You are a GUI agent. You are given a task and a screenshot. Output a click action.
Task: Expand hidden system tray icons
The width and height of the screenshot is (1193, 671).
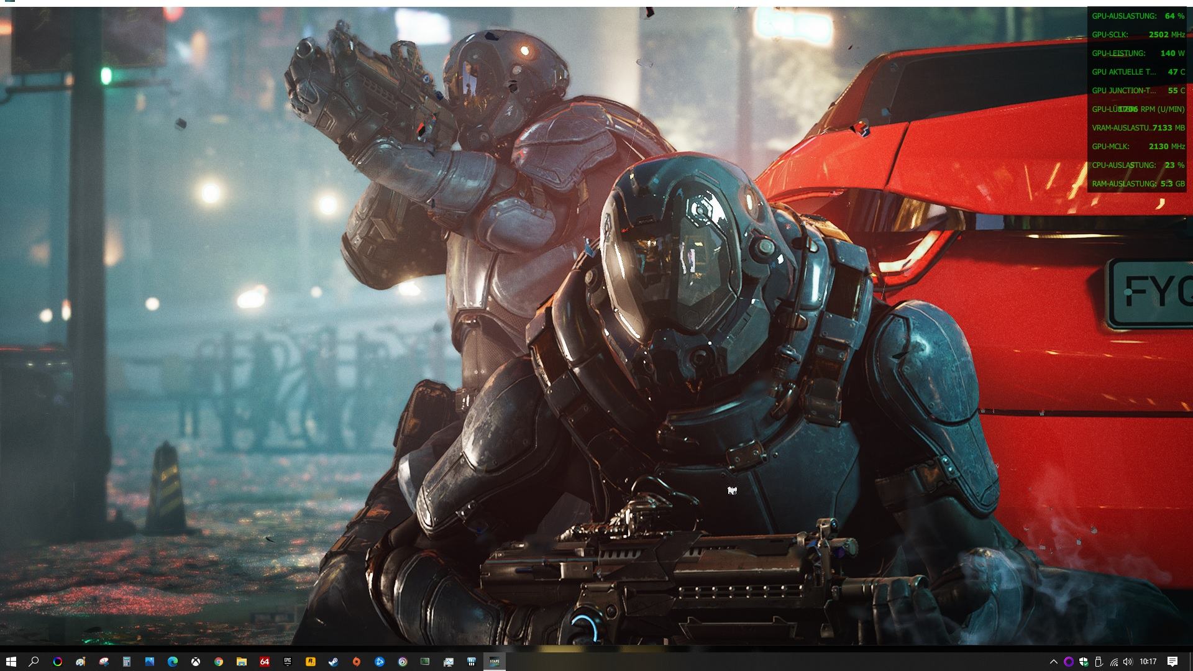click(1053, 662)
